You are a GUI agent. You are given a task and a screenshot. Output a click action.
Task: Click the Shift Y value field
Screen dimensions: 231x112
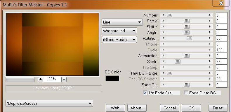pyautogui.click(x=222, y=27)
